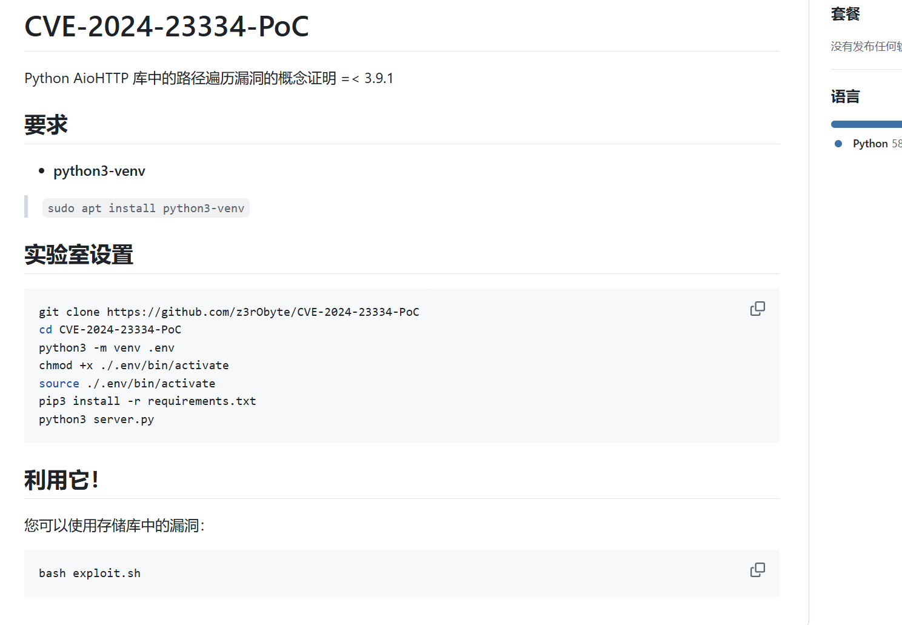The width and height of the screenshot is (902, 625).
Task: Click the CVE-2024-23334-PoC title heading
Action: (166, 27)
